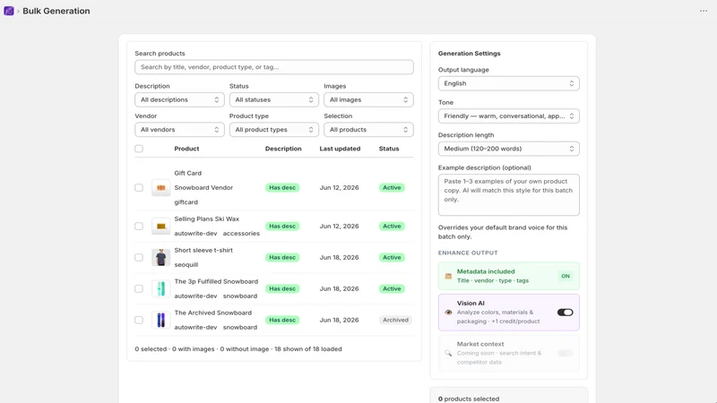Click the Product column header
Screen dimensions: 717x403
click(x=186, y=149)
